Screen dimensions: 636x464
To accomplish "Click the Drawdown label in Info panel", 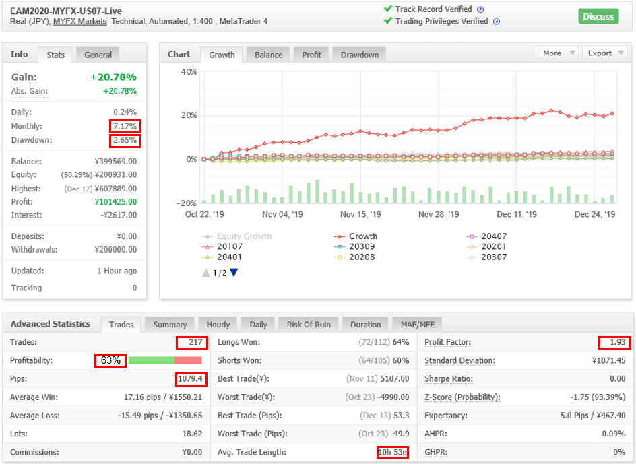I will (x=32, y=140).
